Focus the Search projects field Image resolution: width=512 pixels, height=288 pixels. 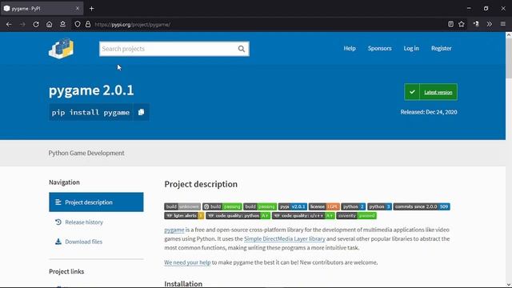click(x=174, y=49)
